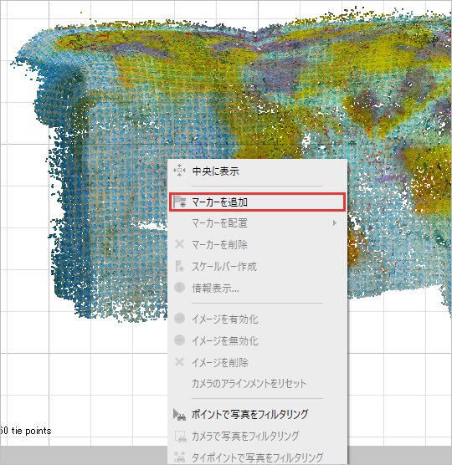Image resolution: width=452 pixels, height=465 pixels.
Task: Click イメージを削除 menu entry
Action: coord(257,362)
